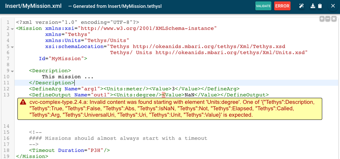Click the 'This mission ...' description text

(x=68, y=76)
